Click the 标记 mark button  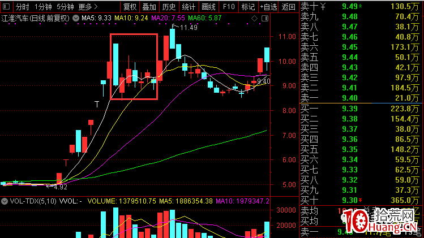click(249, 7)
